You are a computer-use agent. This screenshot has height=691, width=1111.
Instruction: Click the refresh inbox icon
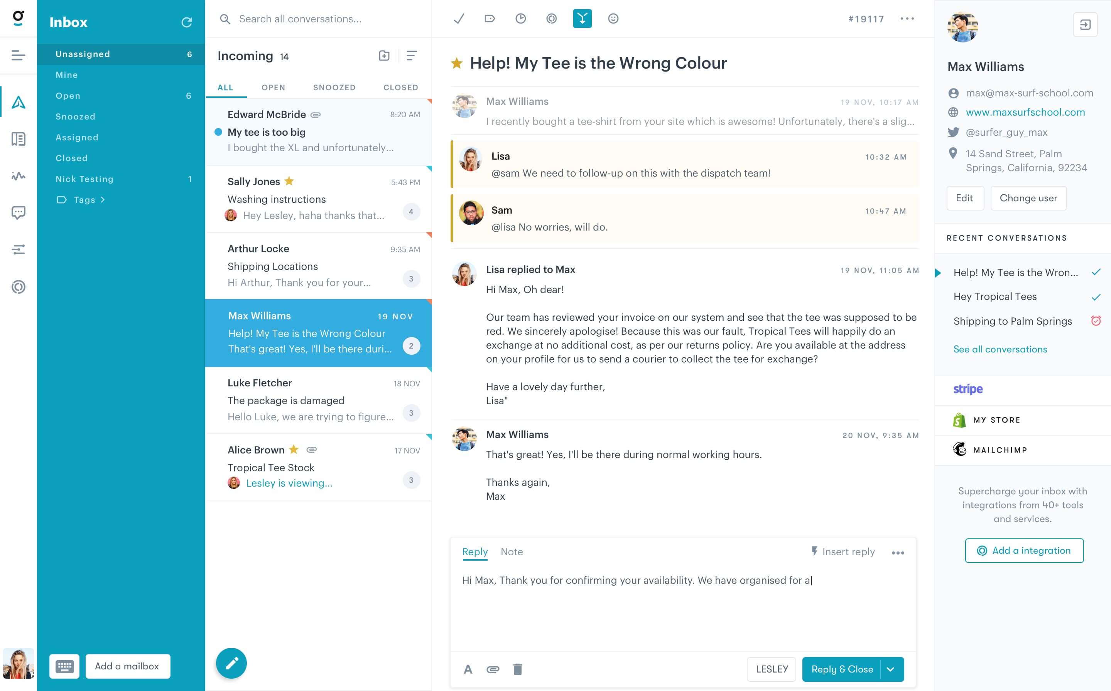186,22
